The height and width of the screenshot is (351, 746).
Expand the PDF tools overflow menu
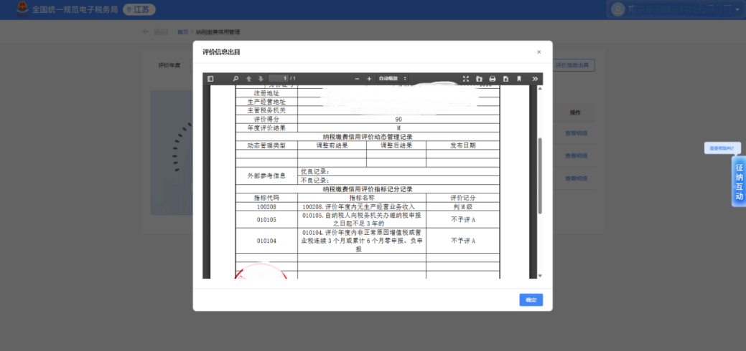(x=535, y=79)
